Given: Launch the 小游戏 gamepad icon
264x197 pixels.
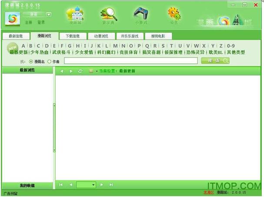Looking at the screenshot, I should coord(140,16).
